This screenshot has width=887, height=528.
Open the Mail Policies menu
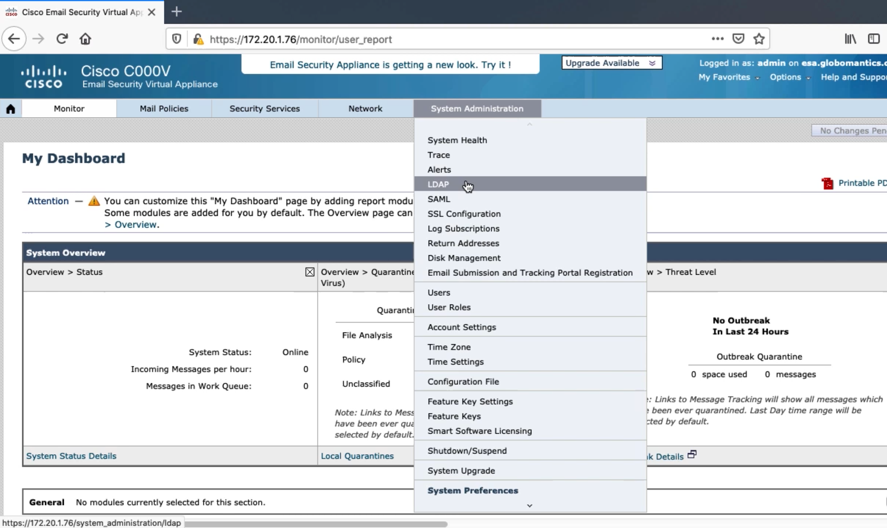[x=164, y=109]
